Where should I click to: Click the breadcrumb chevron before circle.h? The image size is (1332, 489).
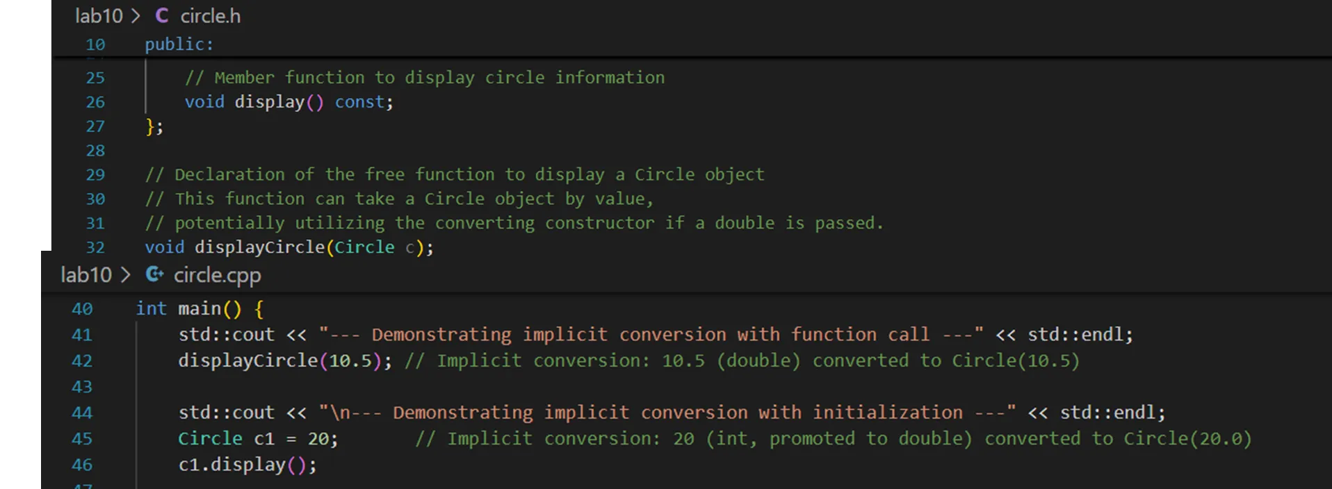136,16
